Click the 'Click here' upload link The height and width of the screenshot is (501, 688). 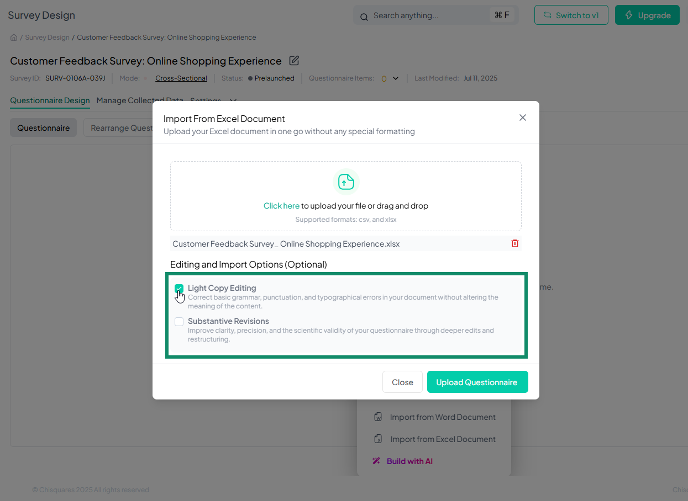[281, 206]
